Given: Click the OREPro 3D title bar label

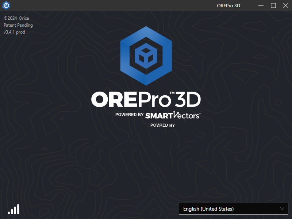Looking at the screenshot, I should tap(228, 5).
